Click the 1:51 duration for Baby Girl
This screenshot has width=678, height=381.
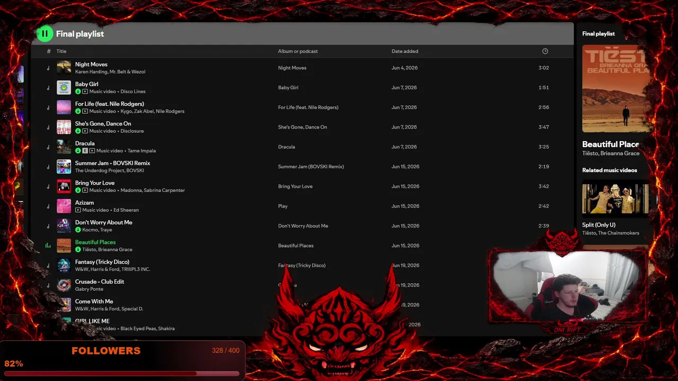pyautogui.click(x=543, y=88)
